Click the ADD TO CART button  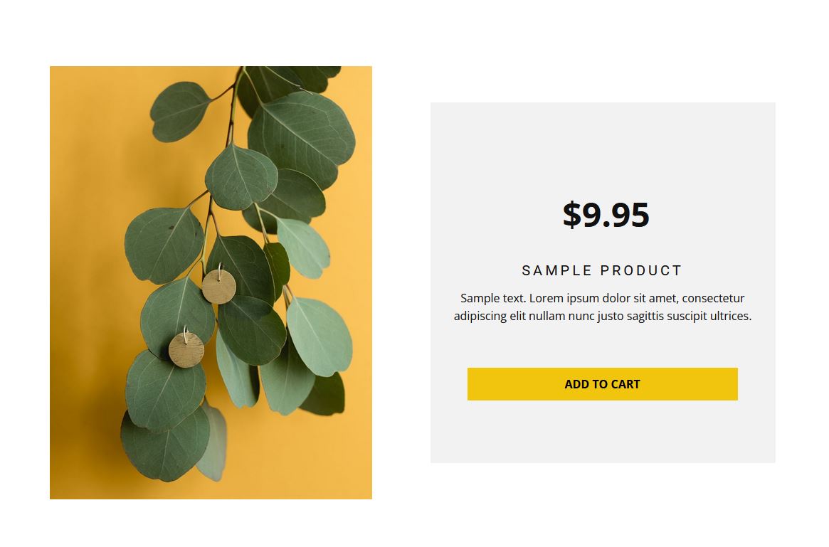[602, 383]
